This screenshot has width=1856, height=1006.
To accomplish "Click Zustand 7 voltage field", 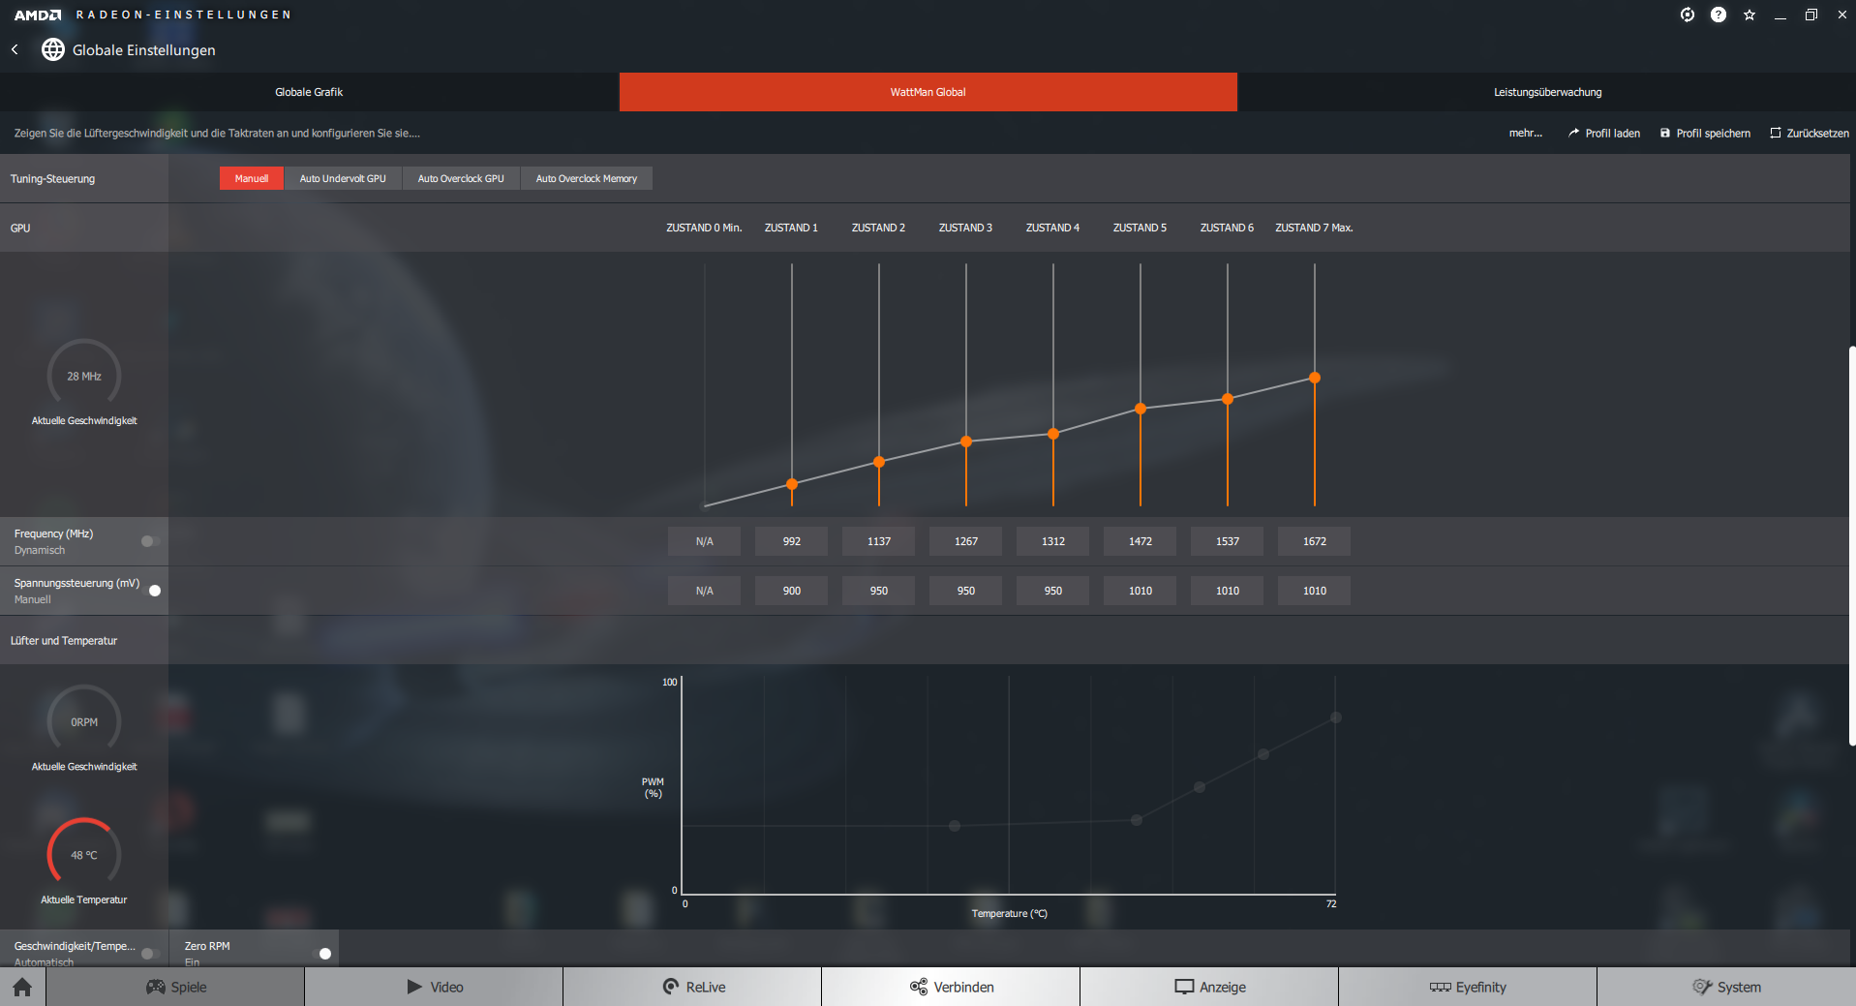I will coord(1315,591).
